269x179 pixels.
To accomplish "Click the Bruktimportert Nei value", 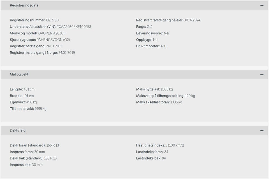I will 164,46.
